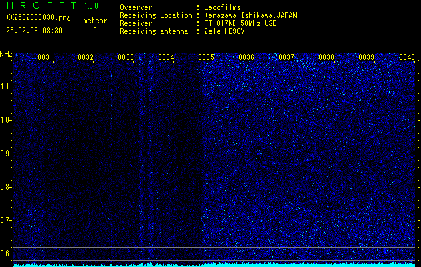Click the 0.8 frequency axis label
The image size is (421, 267).
[5, 187]
